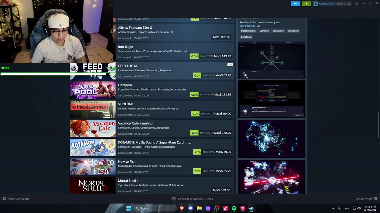Image resolution: width=380 pixels, height=213 pixels.
Task: Click the Mortal Shell II capsule image
Action: pos(93,185)
